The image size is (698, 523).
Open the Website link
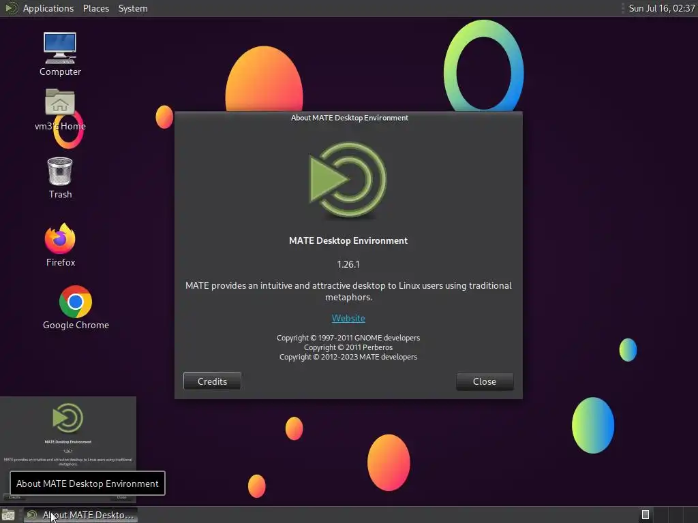point(348,318)
